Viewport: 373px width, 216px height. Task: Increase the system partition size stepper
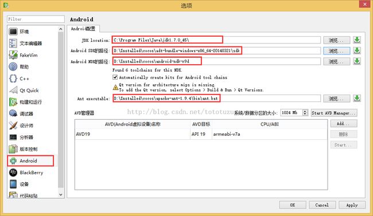point(305,111)
